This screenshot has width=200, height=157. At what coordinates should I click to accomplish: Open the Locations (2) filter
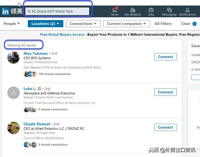(45, 24)
